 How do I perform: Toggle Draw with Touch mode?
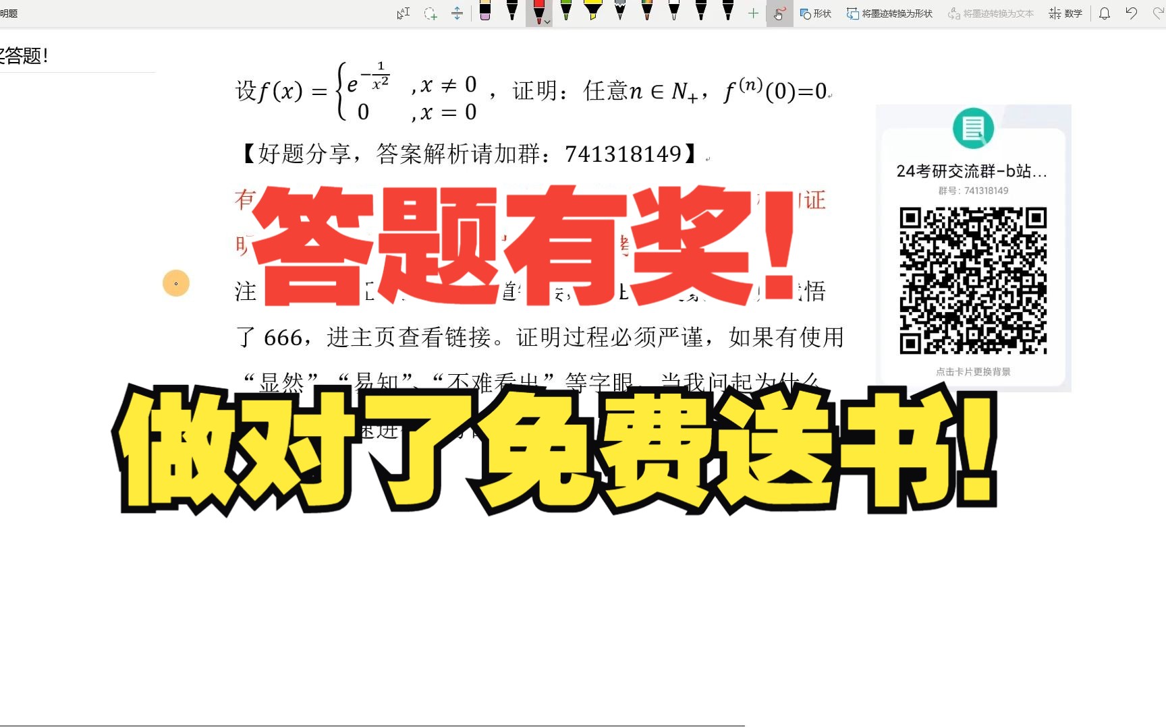[x=779, y=13]
